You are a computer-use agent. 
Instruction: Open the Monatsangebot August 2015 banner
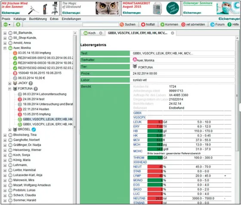151,8
